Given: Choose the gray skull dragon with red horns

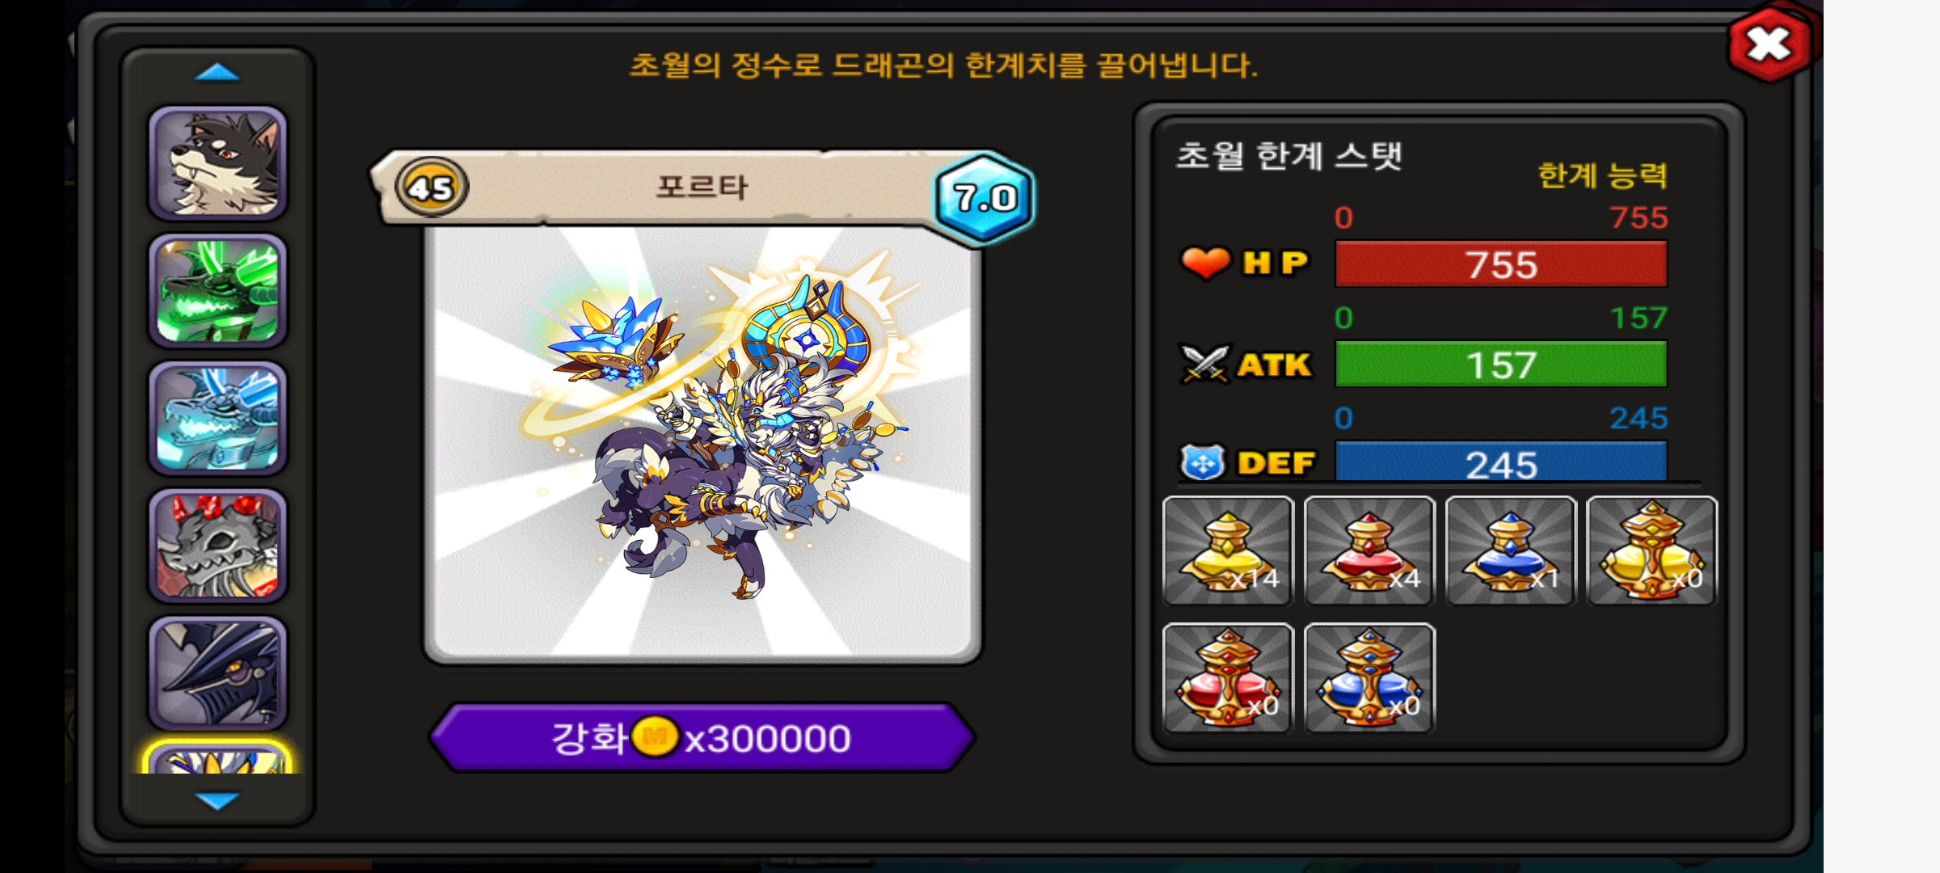Looking at the screenshot, I should point(217,546).
